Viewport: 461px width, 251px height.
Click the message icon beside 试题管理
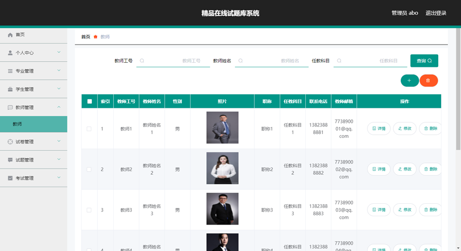(x=10, y=160)
